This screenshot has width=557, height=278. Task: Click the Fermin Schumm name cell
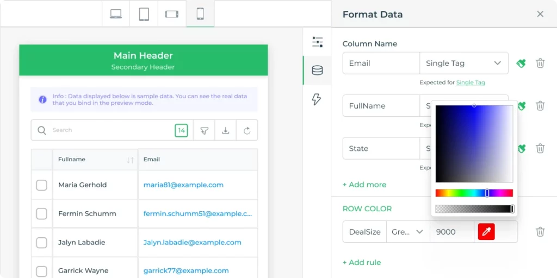tap(95, 214)
